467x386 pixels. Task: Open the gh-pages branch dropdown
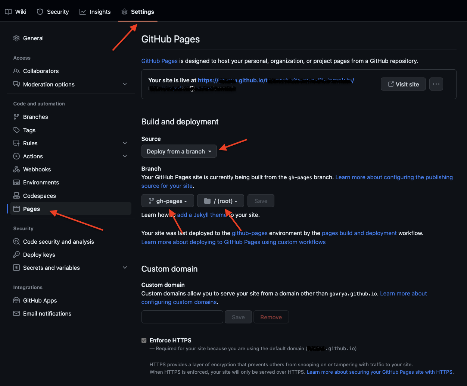point(168,201)
